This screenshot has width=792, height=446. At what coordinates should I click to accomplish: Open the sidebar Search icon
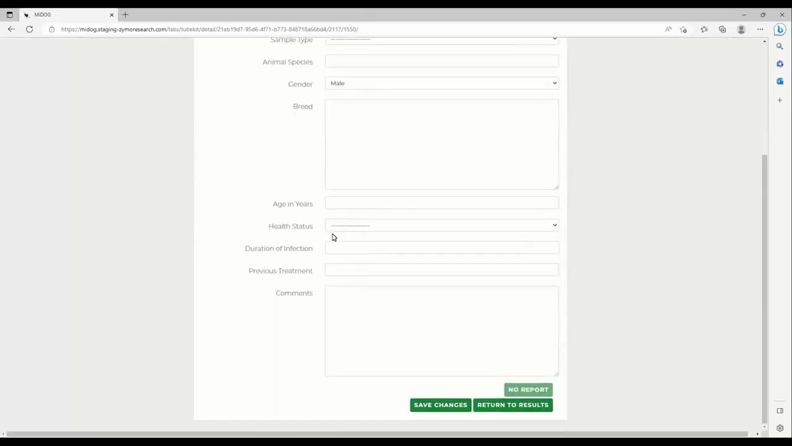coord(780,46)
